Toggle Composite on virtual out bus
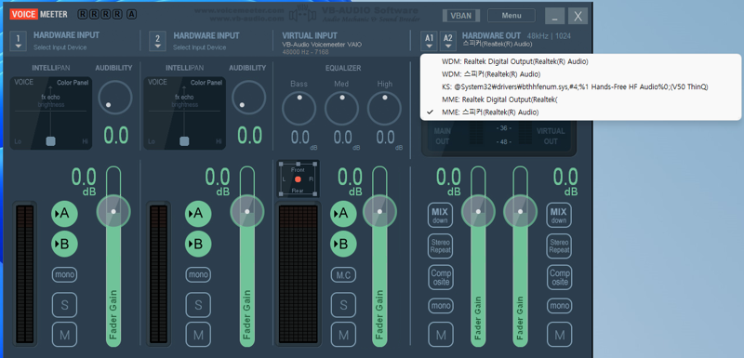This screenshot has width=744, height=358. pyautogui.click(x=560, y=277)
